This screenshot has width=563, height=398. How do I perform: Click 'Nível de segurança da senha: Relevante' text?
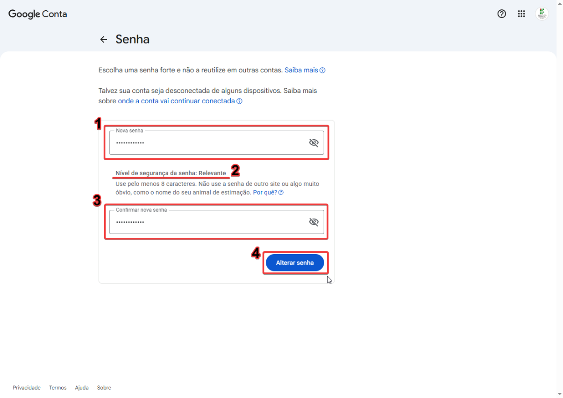(x=171, y=173)
